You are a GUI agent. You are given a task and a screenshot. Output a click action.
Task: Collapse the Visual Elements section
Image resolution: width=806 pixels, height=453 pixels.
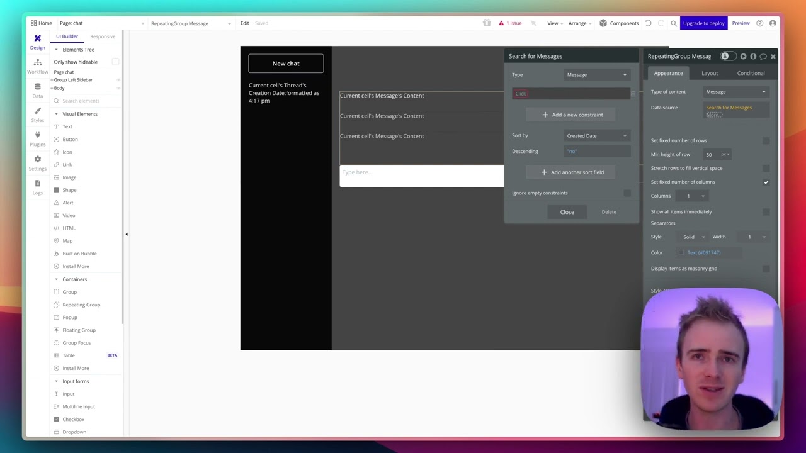(x=56, y=114)
